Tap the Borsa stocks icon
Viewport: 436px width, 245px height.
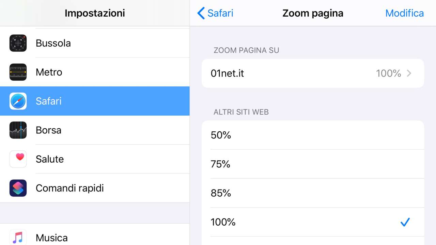18,130
